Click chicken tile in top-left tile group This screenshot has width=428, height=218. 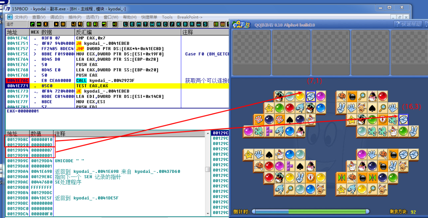pos(310,119)
